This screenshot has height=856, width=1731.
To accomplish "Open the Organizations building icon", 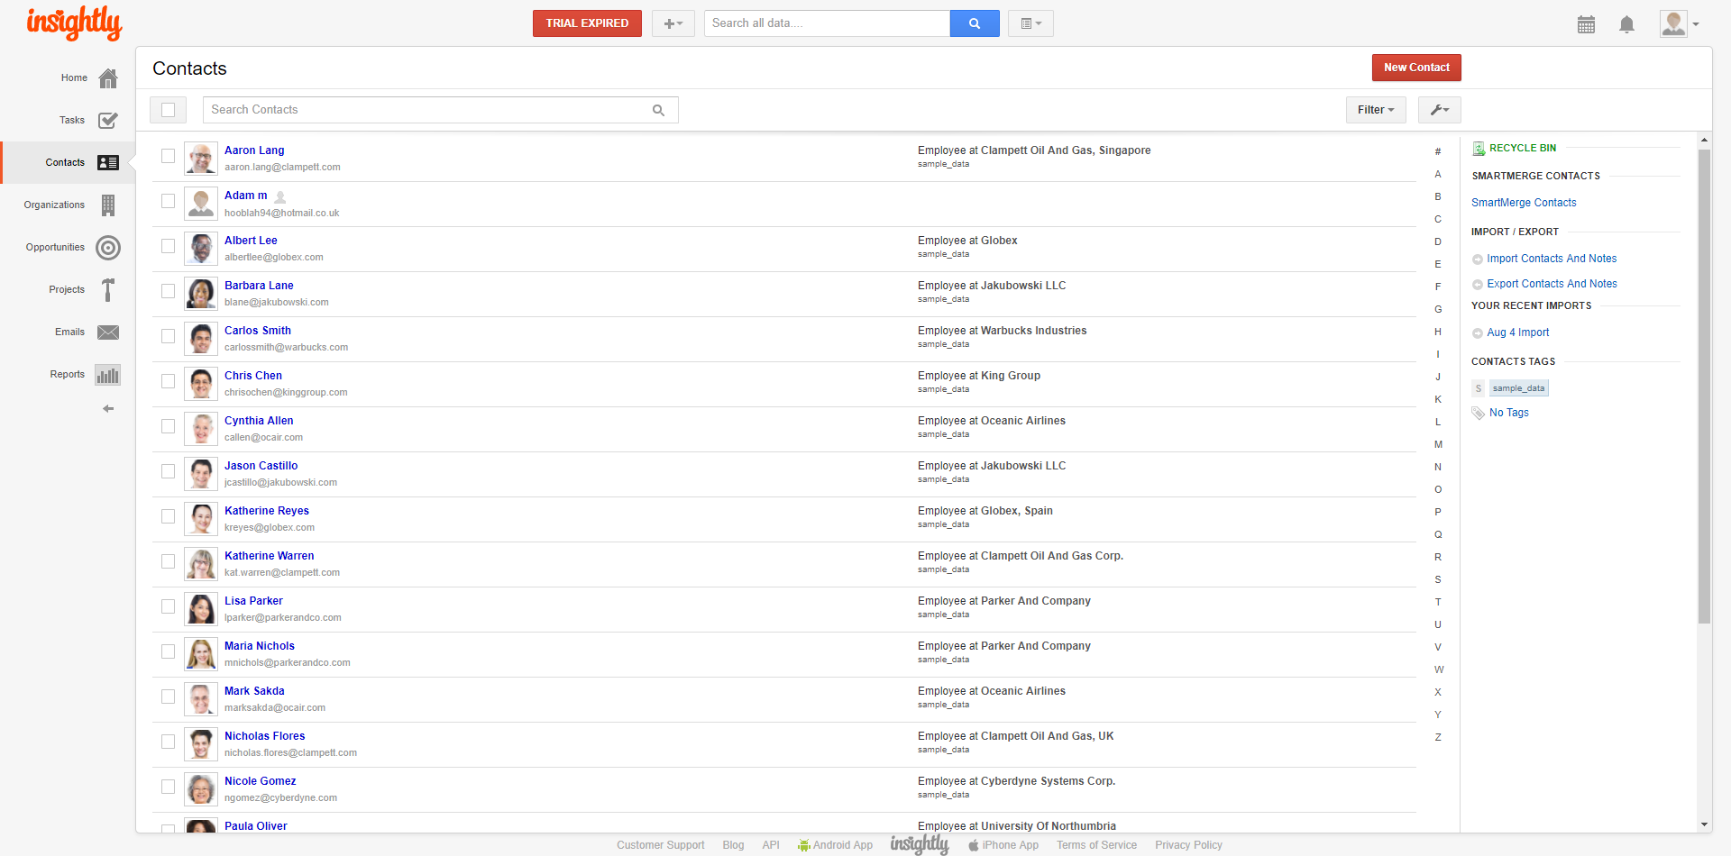I will tap(108, 205).
